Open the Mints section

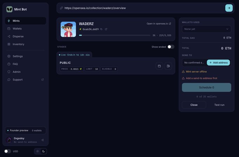(x=26, y=21)
